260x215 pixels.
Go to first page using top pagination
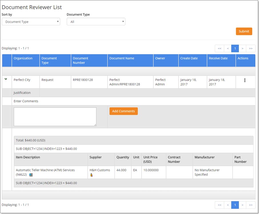[219, 48]
